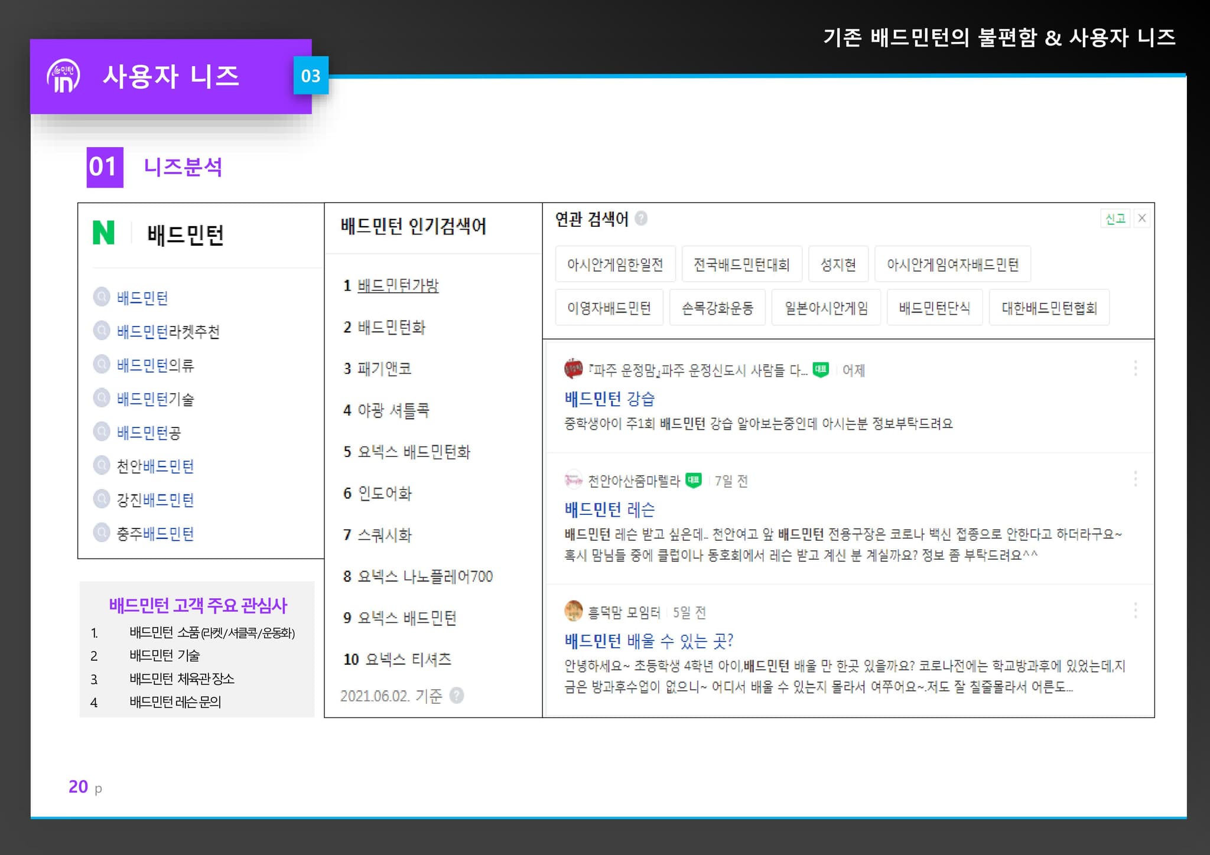This screenshot has height=855, width=1210.
Task: Select autocomplete suggestion 배드민턴라켓추천
Action: (x=168, y=331)
